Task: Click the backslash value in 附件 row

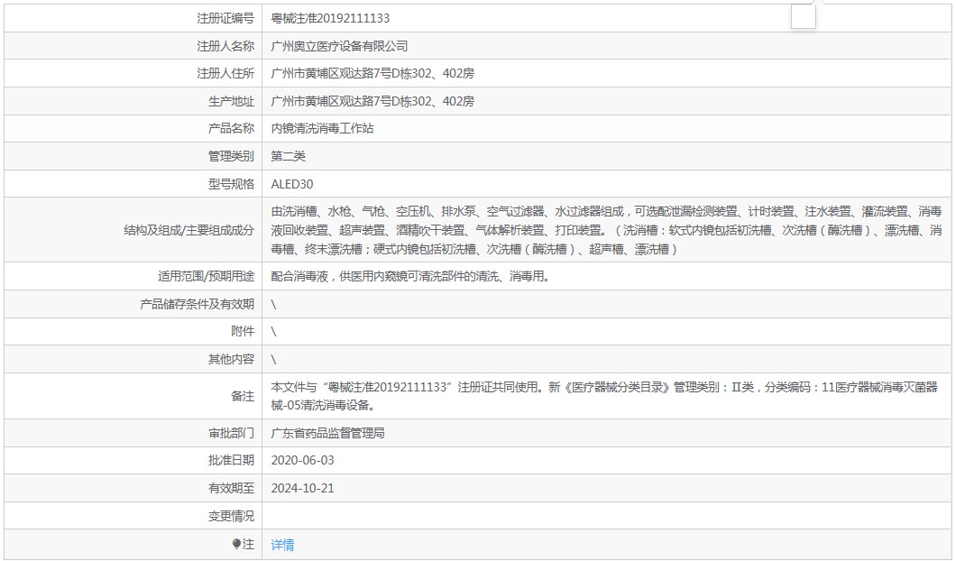Action: pyautogui.click(x=273, y=332)
